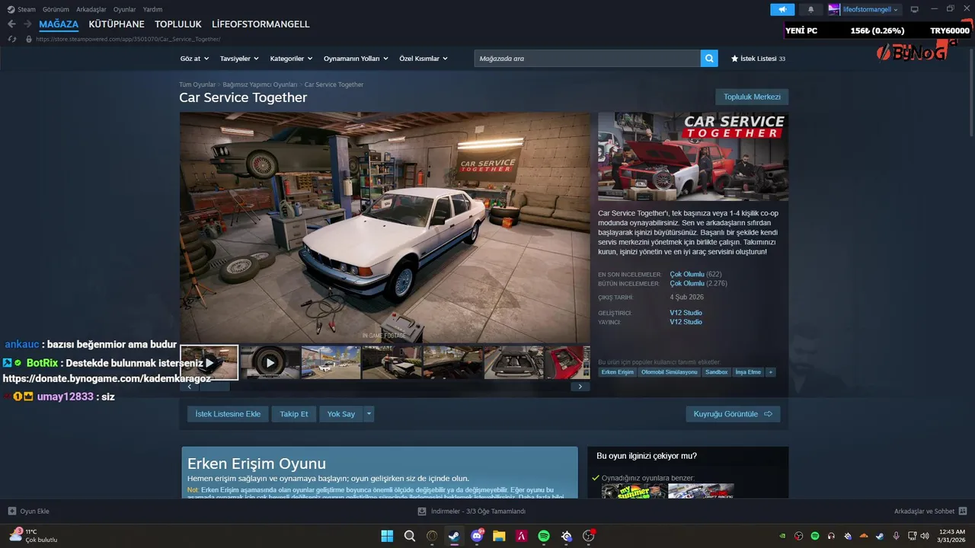Click the Car Service Together header image
Viewport: 975px width, 548px height.
tap(693, 157)
